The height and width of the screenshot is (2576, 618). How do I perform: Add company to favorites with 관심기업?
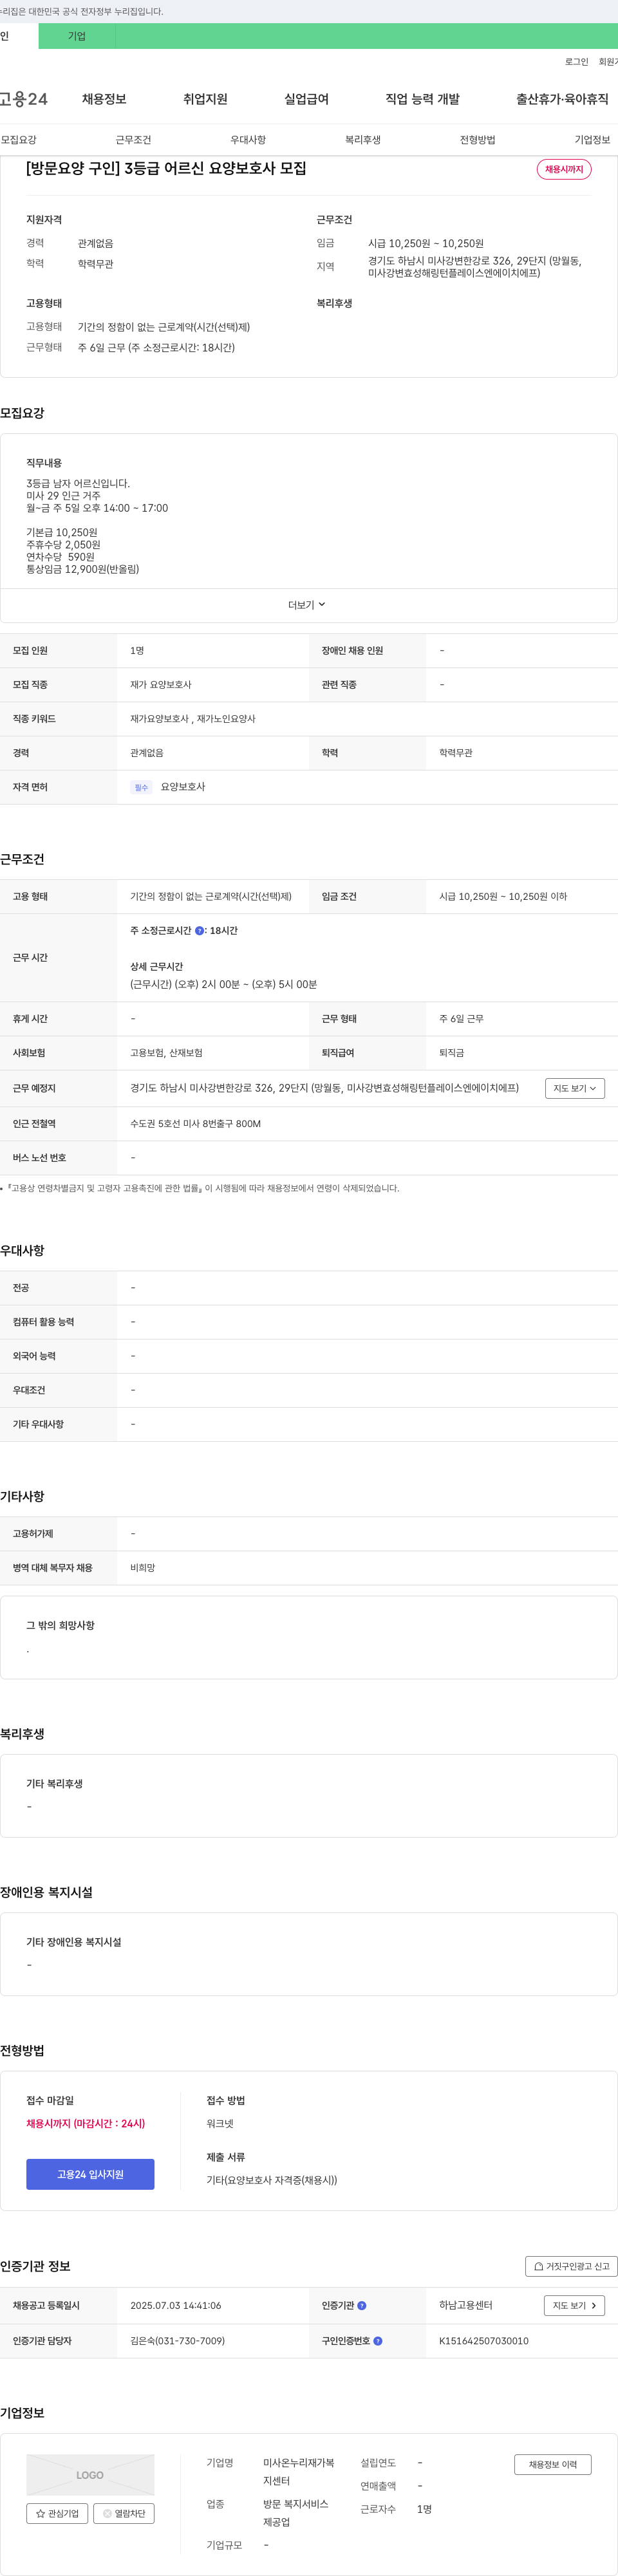(x=57, y=2513)
